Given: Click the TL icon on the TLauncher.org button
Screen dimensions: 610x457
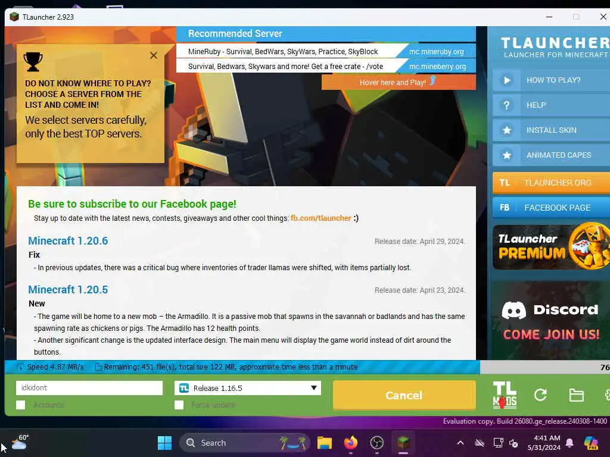Looking at the screenshot, I should [505, 183].
